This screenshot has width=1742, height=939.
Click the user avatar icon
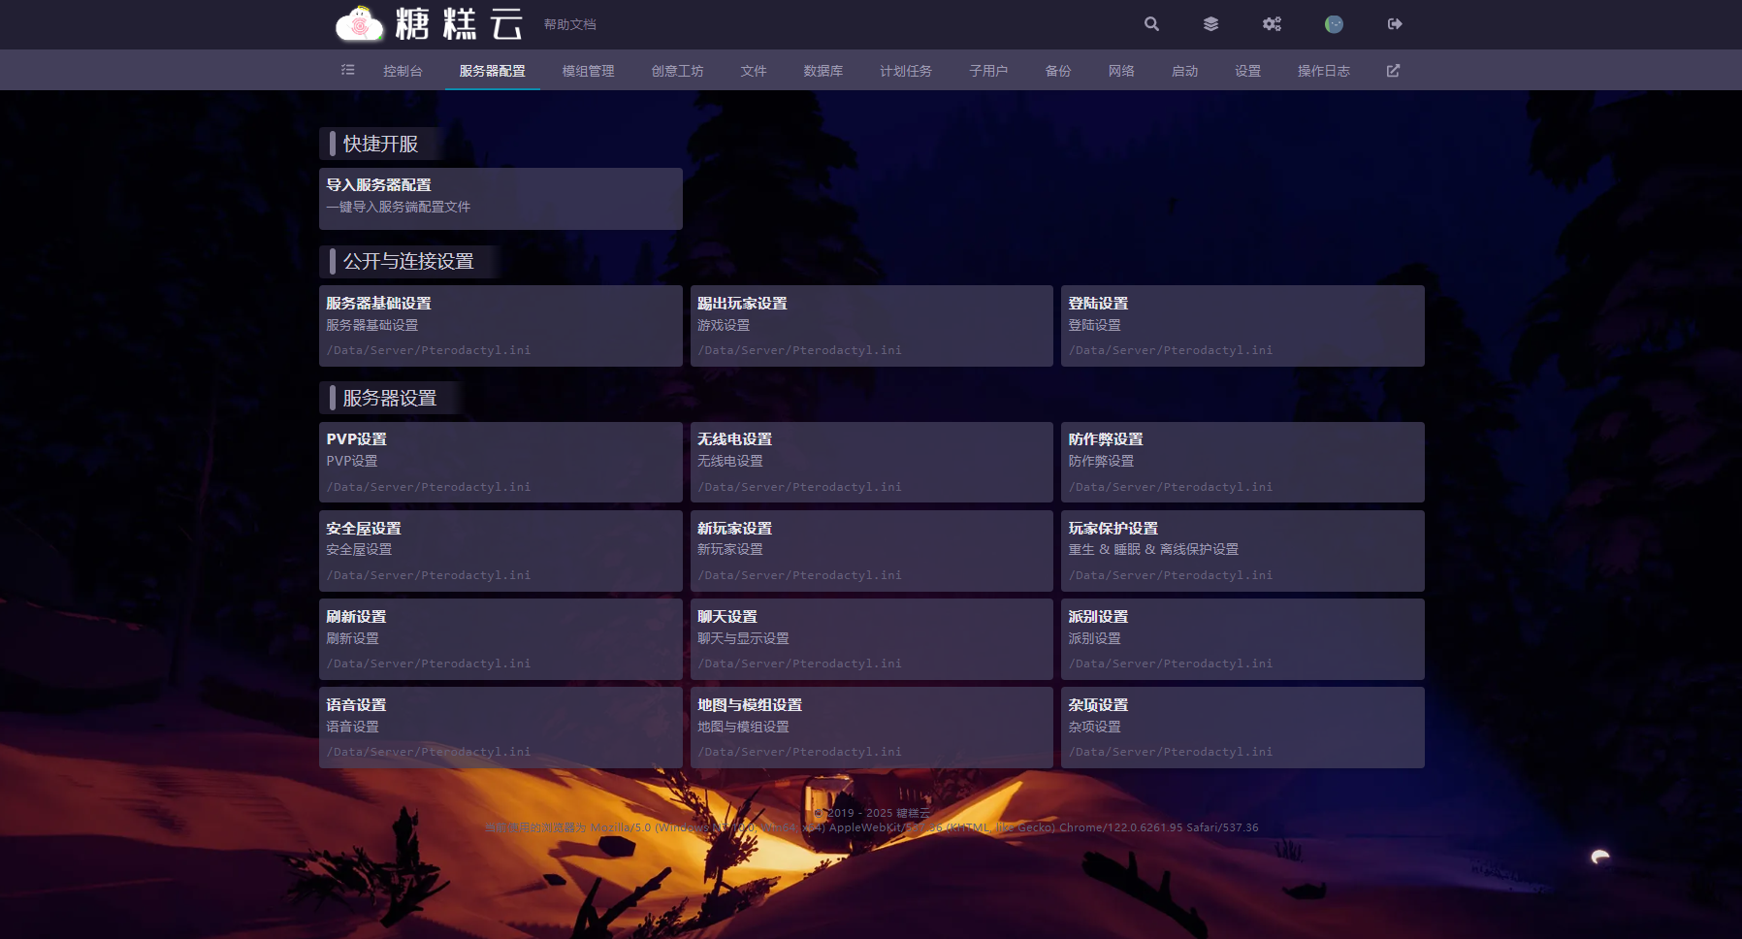point(1334,24)
